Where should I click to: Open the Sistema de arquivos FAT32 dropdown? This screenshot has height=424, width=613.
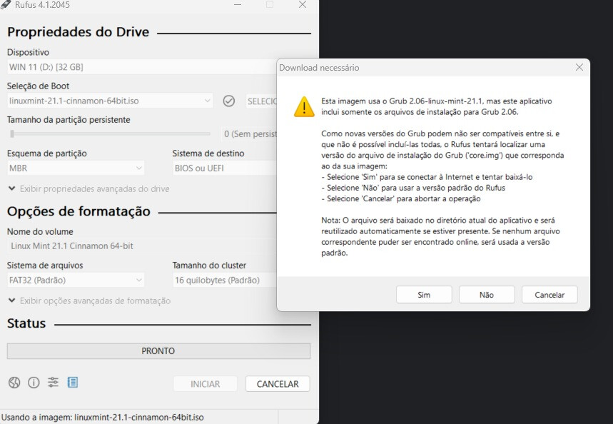(76, 281)
